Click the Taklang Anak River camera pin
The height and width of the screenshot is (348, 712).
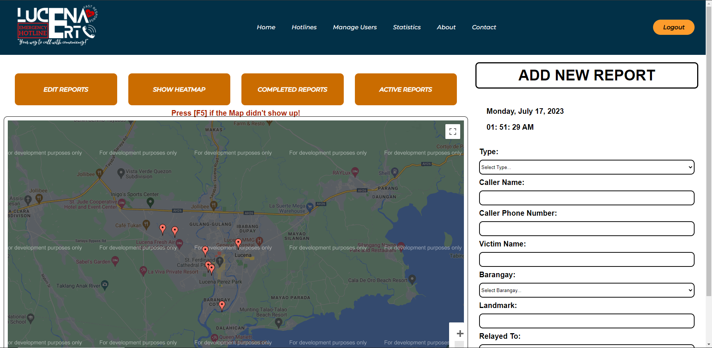coord(105,284)
